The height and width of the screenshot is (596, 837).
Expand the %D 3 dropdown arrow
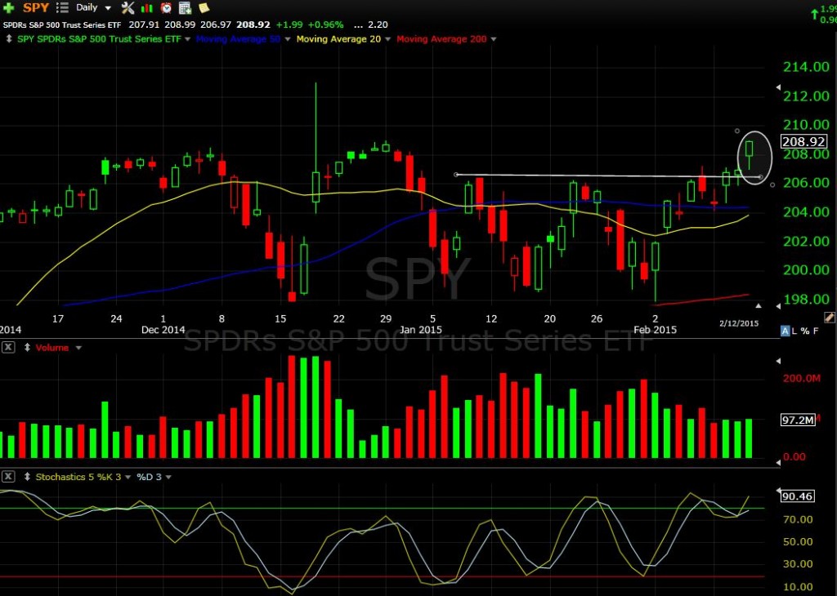pyautogui.click(x=168, y=477)
